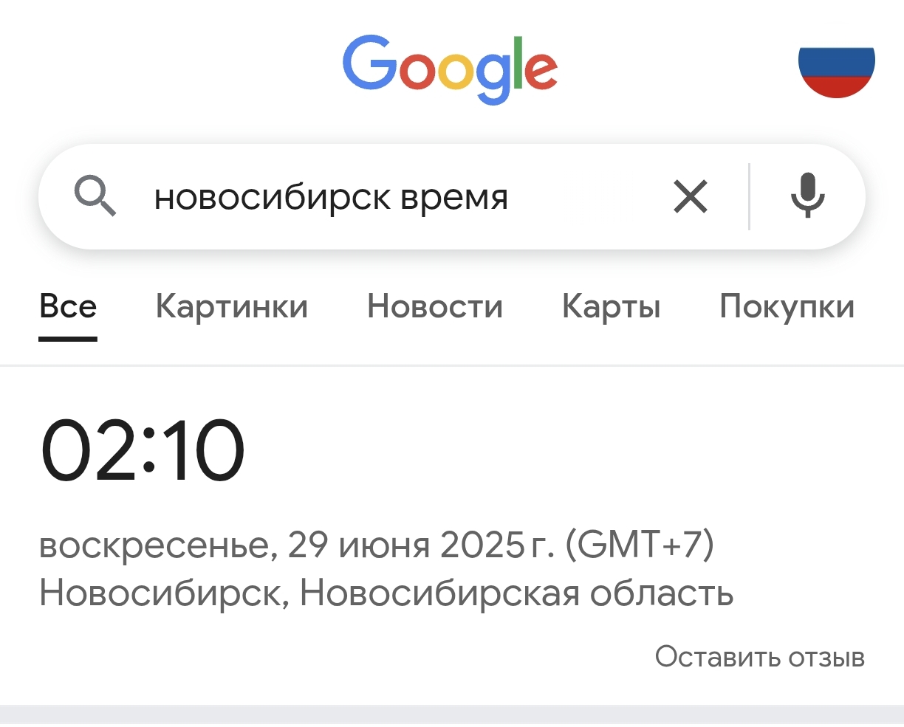
Task: Clear the search query with X
Action: tap(691, 197)
